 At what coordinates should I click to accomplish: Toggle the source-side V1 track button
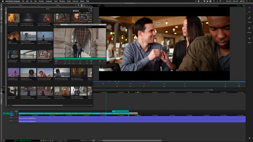pyautogui.click(x=7, y=114)
